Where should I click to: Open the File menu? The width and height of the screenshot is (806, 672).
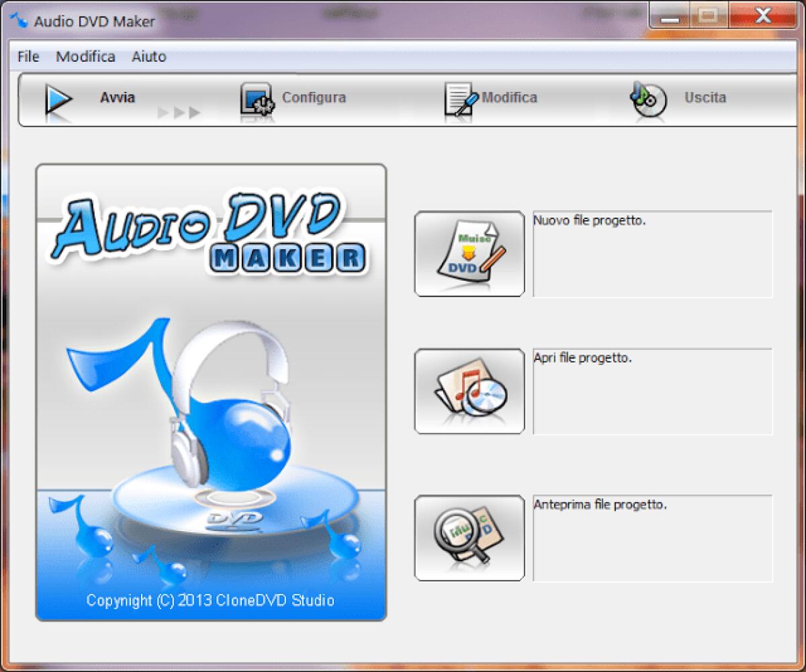28,56
